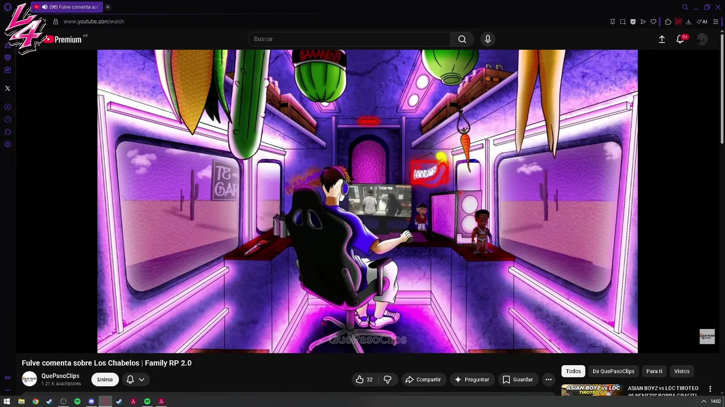View site info padlock icon

pyautogui.click(x=56, y=21)
